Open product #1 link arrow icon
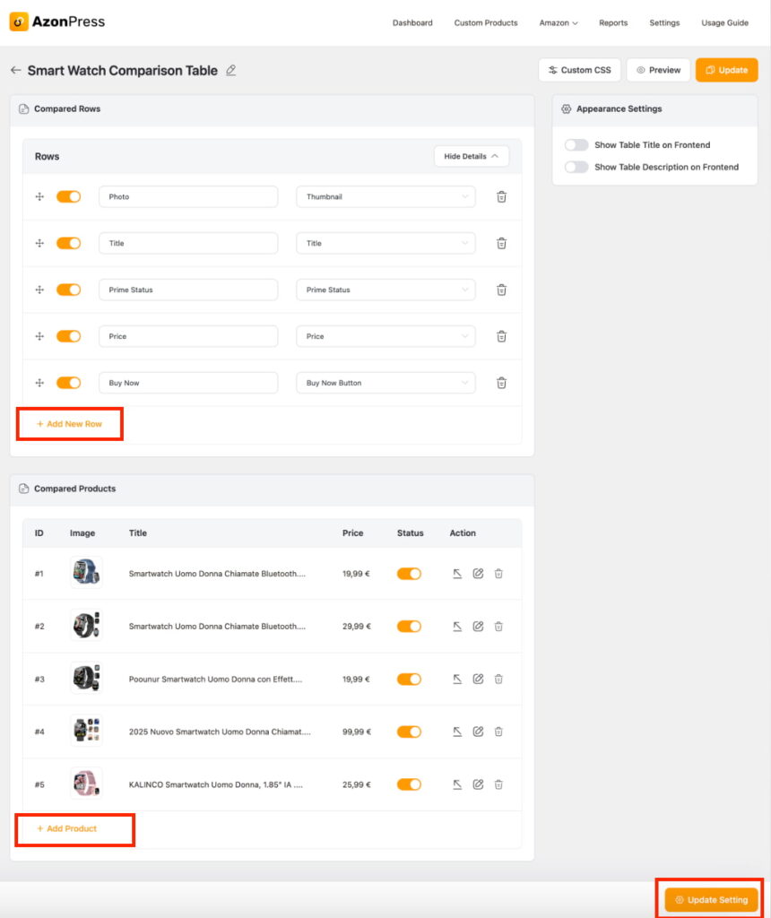This screenshot has height=918, width=771. click(x=457, y=574)
